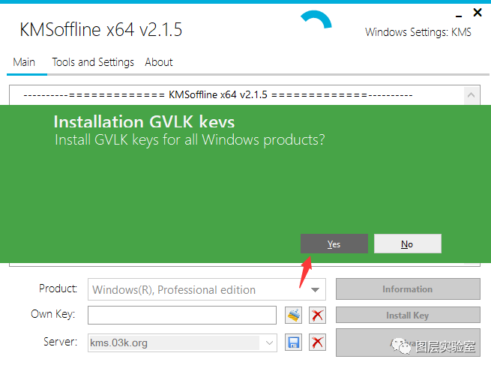The height and width of the screenshot is (368, 491).
Task: Click the Information button
Action: tap(408, 289)
